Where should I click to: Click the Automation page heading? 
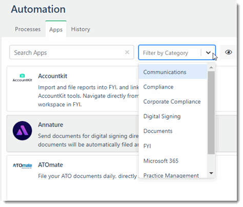click(x=38, y=9)
